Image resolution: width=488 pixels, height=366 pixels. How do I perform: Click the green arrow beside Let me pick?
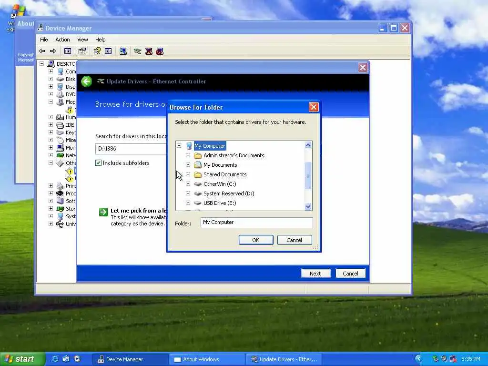point(103,212)
